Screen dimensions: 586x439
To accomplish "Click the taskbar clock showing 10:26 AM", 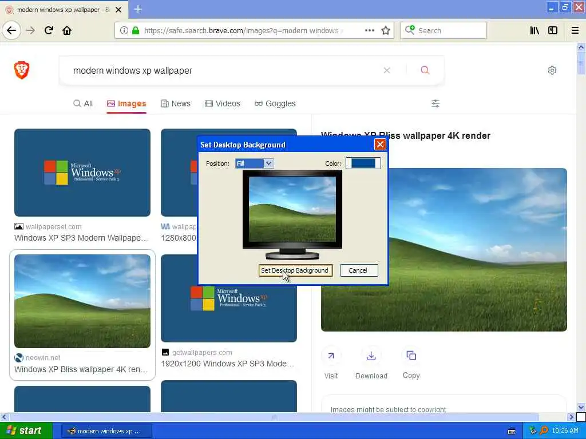I will coord(565,431).
